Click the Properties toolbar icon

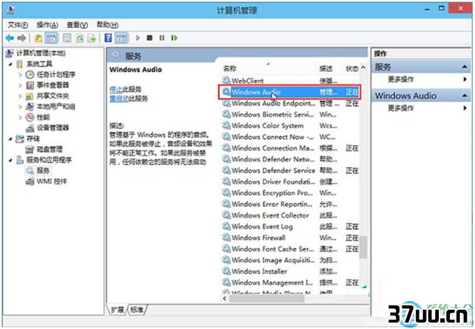(x=67, y=38)
